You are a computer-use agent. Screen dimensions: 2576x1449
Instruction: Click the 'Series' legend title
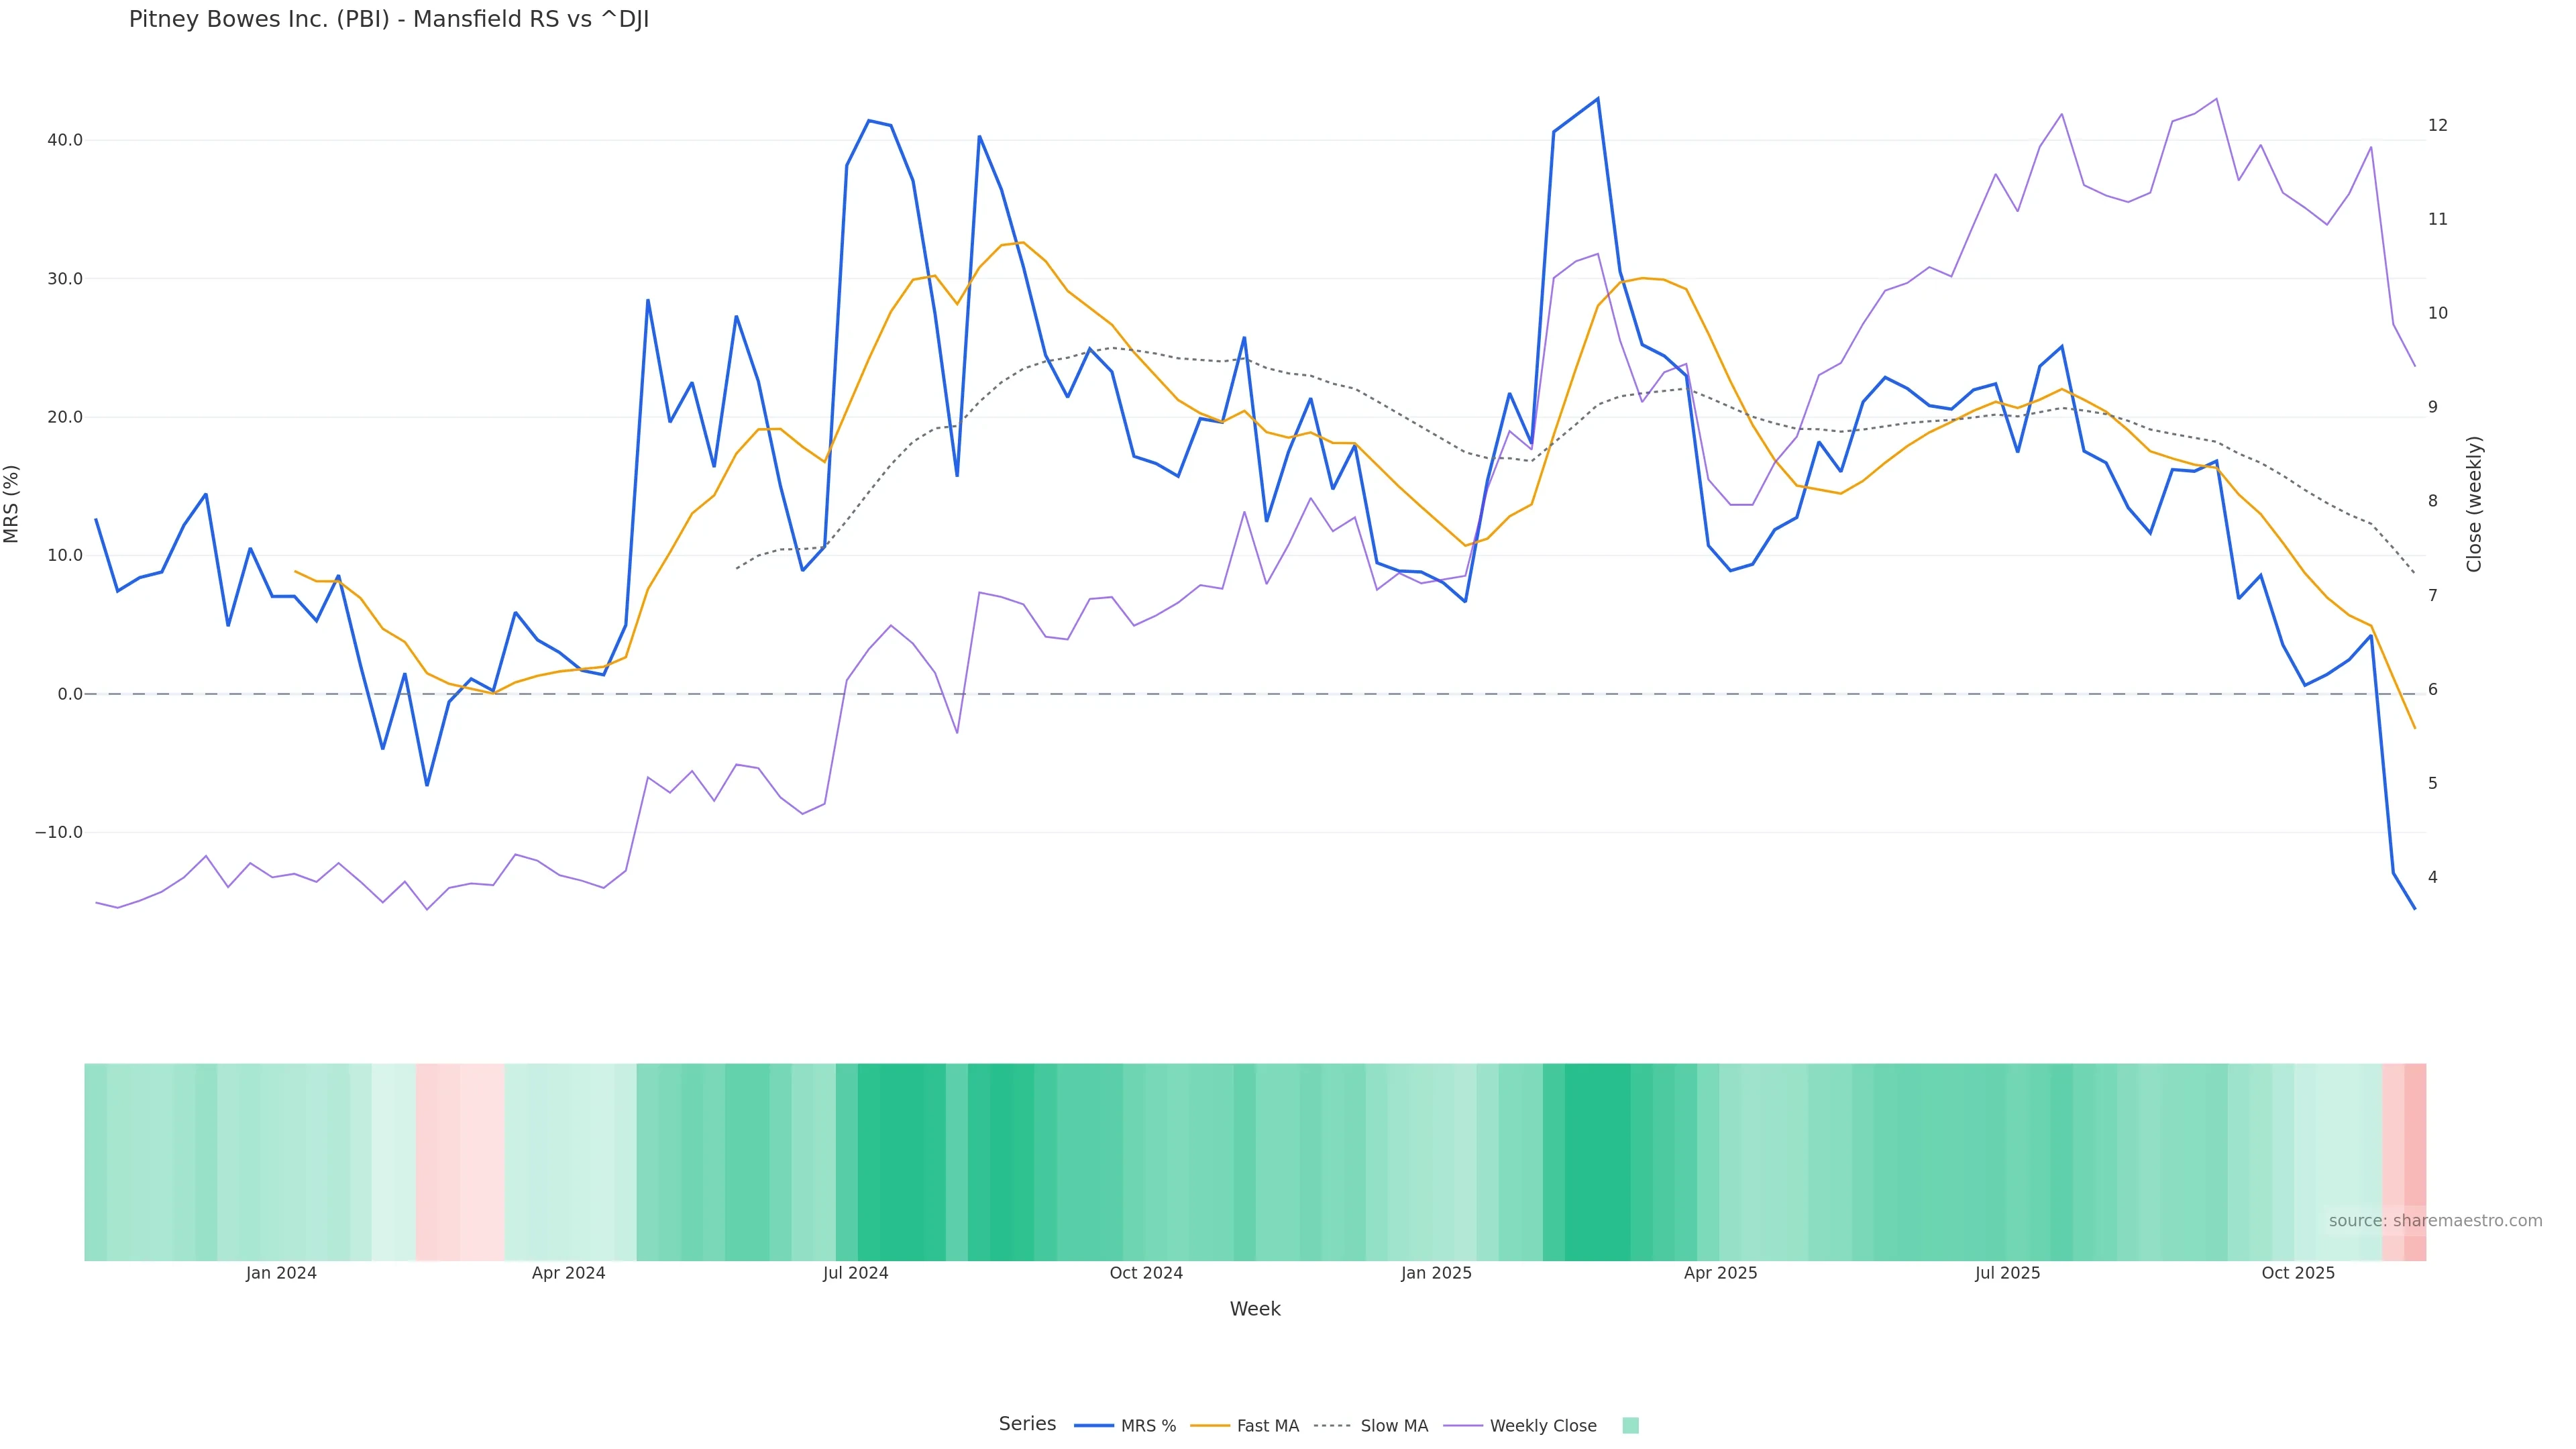1027,1424
